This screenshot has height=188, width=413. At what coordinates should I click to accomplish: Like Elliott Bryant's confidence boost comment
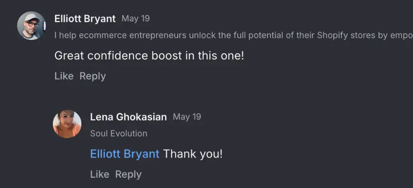tap(64, 76)
